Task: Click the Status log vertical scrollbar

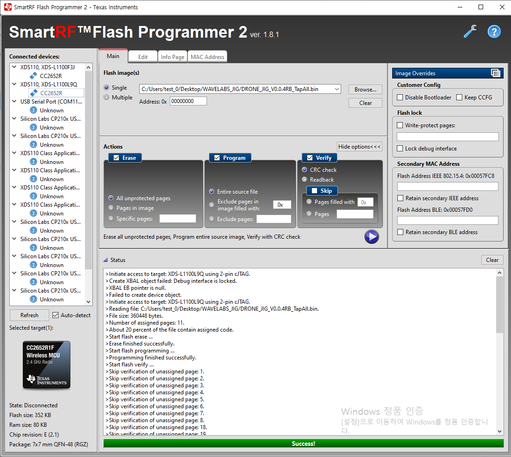Action: (x=499, y=304)
